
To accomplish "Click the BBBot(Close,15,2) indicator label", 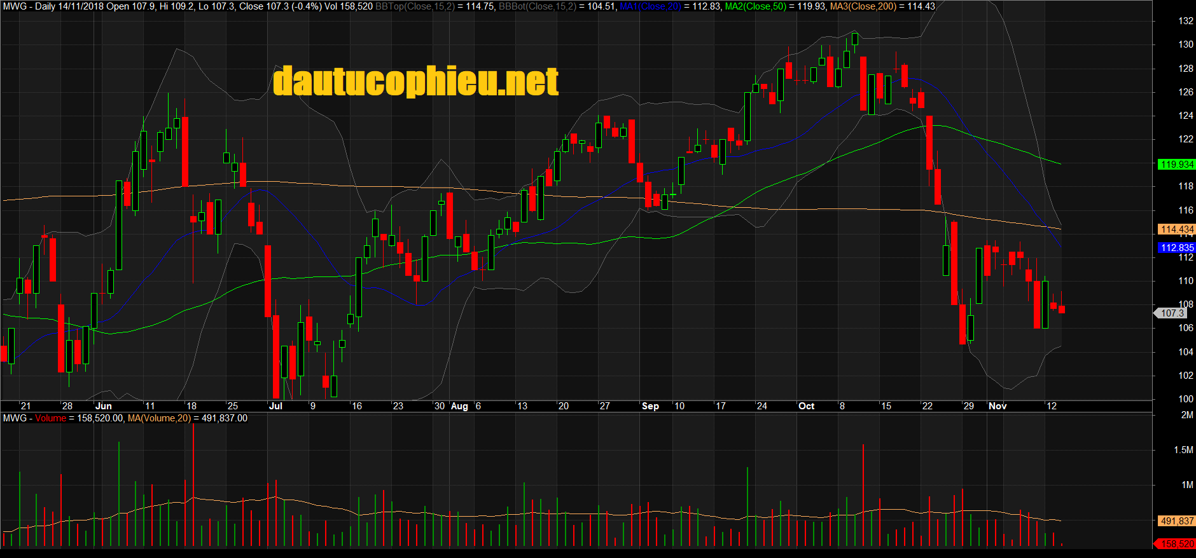I will (x=537, y=6).
